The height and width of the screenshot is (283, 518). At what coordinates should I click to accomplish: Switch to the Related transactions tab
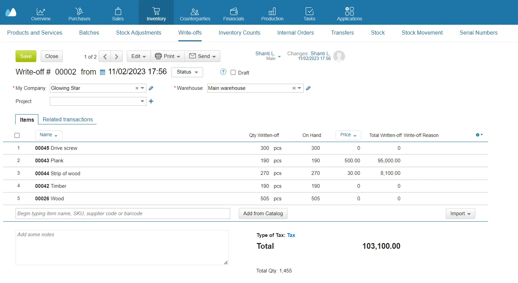[x=68, y=119]
